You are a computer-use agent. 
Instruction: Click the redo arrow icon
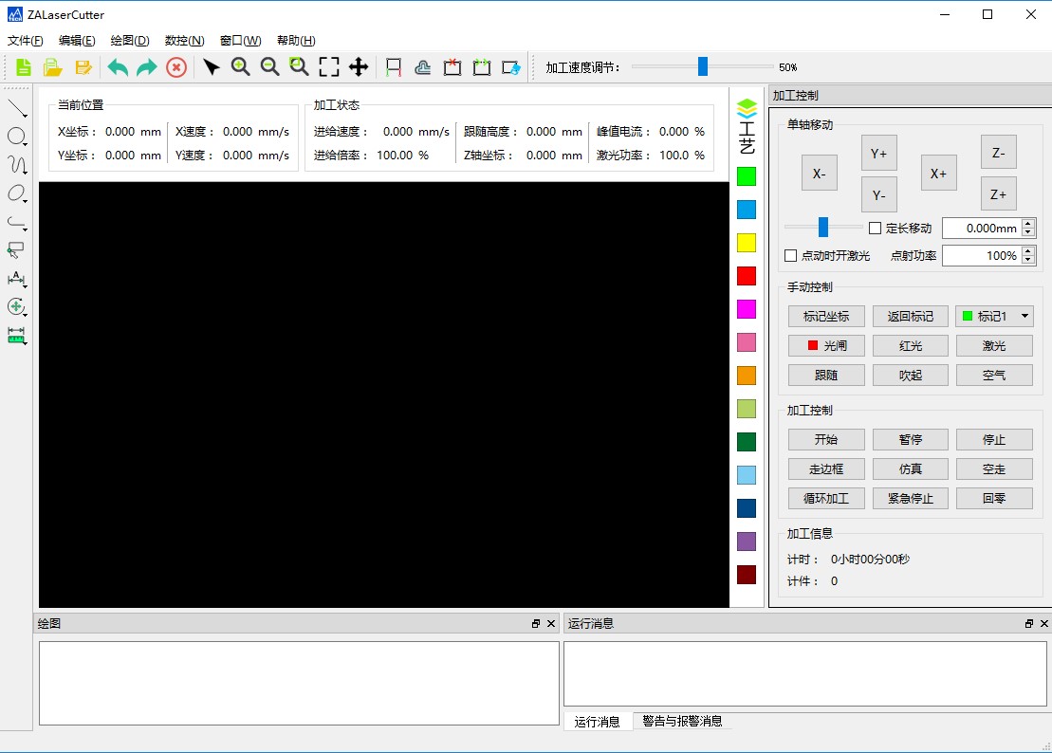coord(146,67)
